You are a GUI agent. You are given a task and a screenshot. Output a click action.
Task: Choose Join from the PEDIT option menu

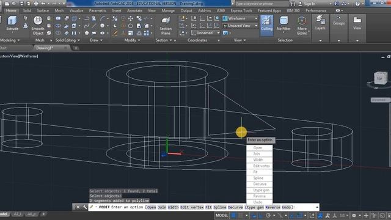coord(259,154)
